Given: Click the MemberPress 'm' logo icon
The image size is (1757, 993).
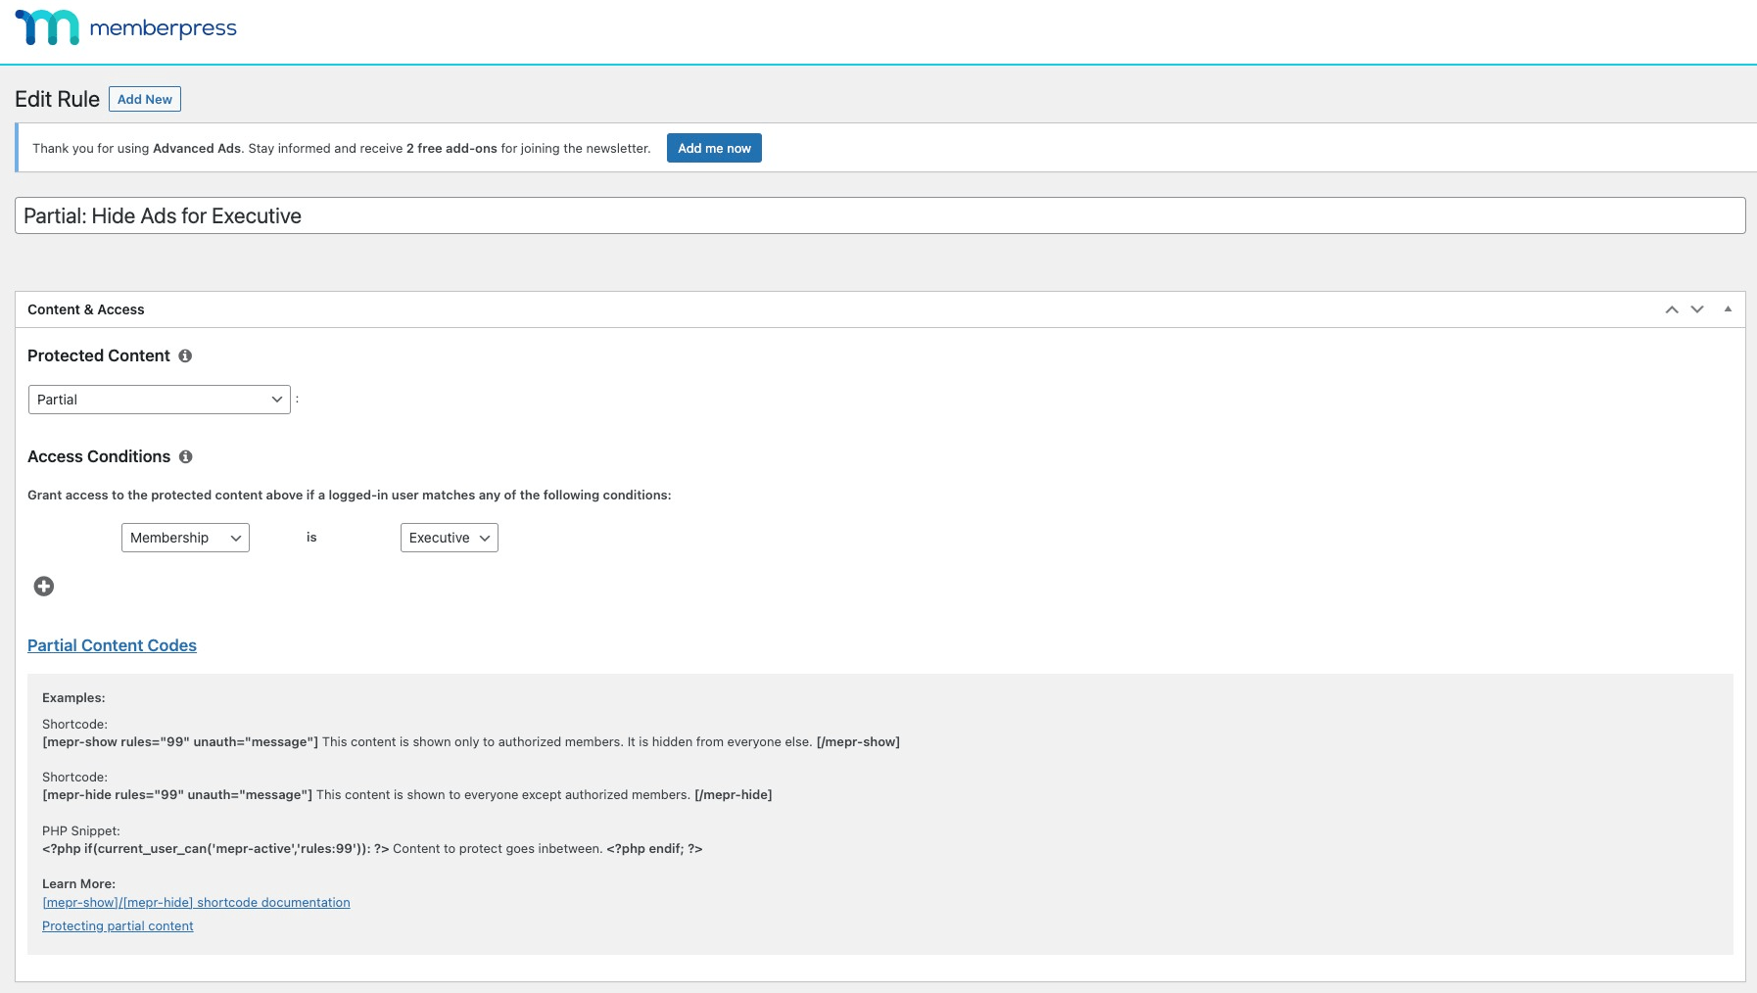Looking at the screenshot, I should 47,27.
